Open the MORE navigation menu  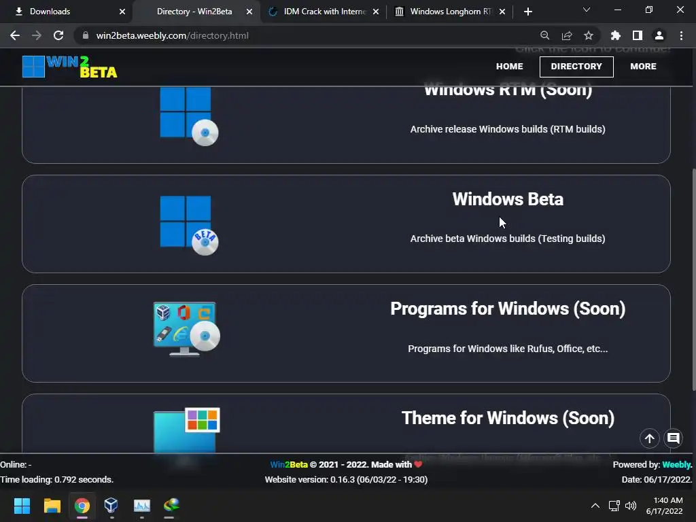click(x=643, y=67)
